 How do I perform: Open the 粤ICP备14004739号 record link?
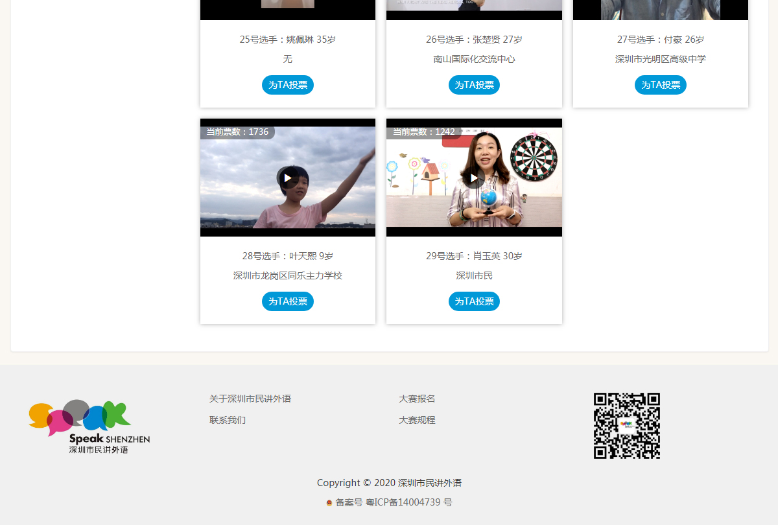point(408,502)
